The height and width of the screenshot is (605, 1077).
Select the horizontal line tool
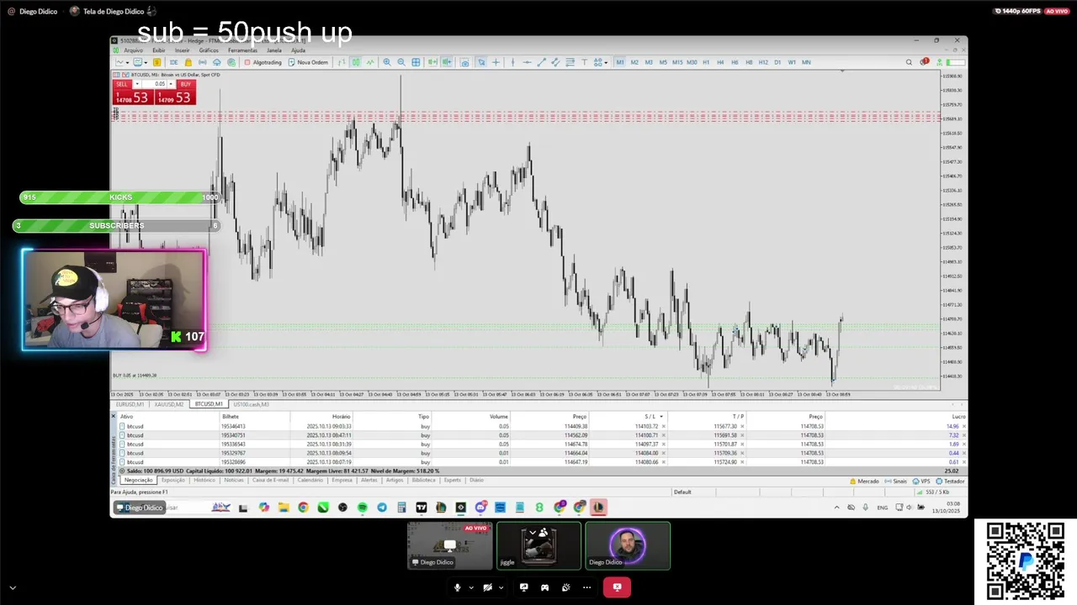click(x=527, y=62)
